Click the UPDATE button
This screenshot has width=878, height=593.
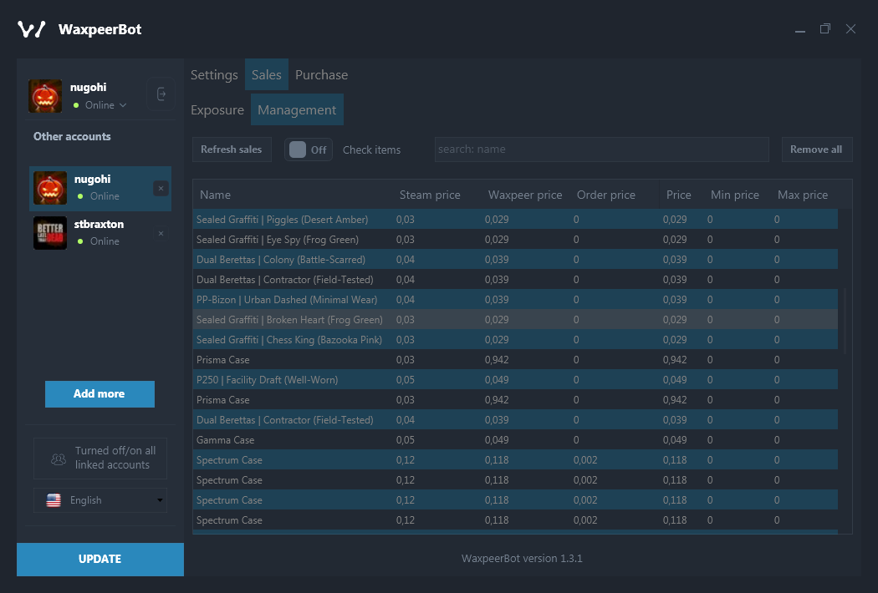[100, 559]
